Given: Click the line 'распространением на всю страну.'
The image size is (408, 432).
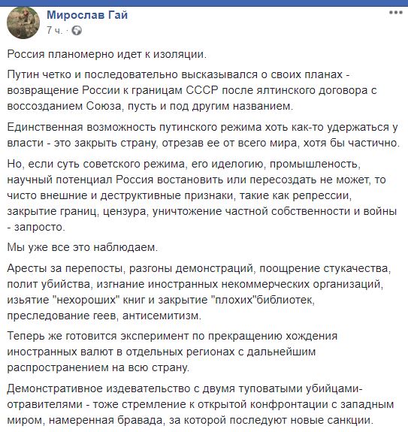Looking at the screenshot, I should tap(98, 368).
